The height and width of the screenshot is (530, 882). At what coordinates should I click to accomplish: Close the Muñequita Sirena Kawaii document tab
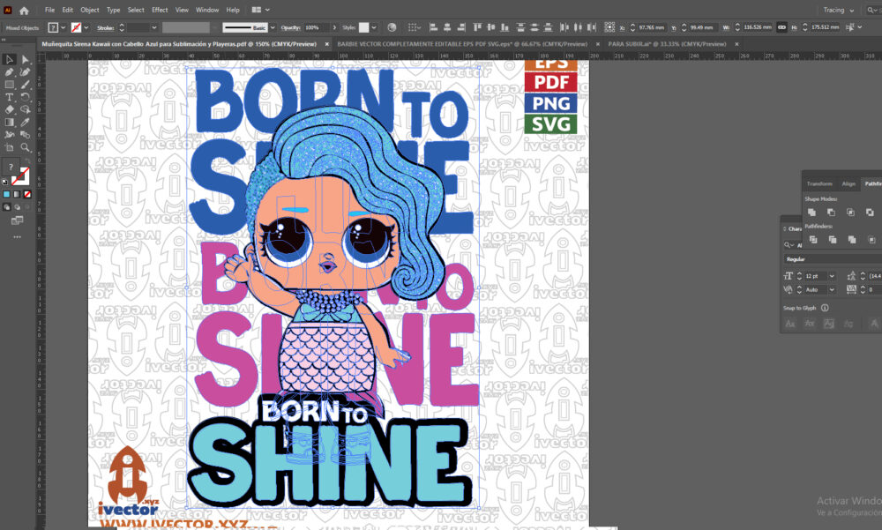[x=326, y=44]
